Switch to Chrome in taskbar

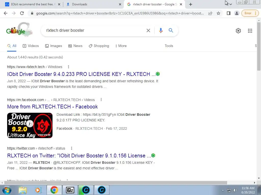coord(54,190)
